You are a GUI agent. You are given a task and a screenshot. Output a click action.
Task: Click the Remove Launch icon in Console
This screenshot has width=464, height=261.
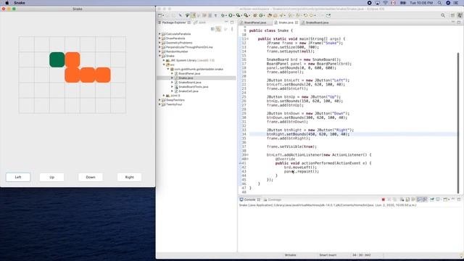click(x=389, y=200)
